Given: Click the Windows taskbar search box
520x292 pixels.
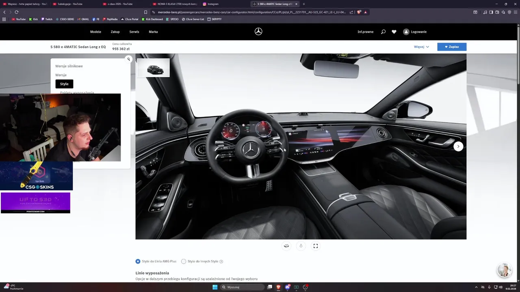Looking at the screenshot, I should click(242, 287).
